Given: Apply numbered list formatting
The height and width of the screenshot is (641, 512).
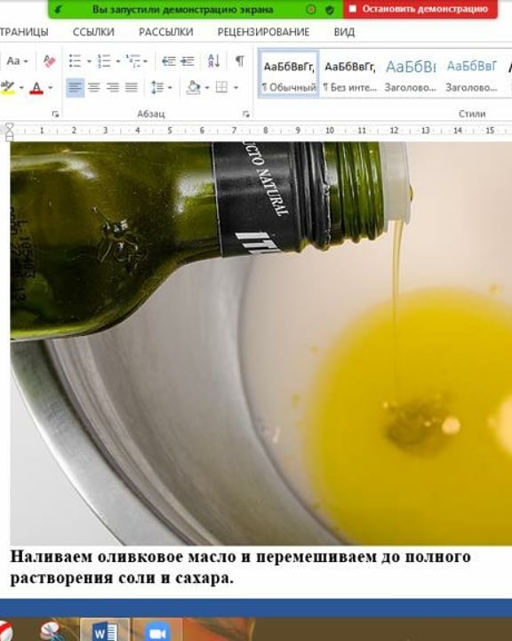Looking at the screenshot, I should click(x=104, y=61).
